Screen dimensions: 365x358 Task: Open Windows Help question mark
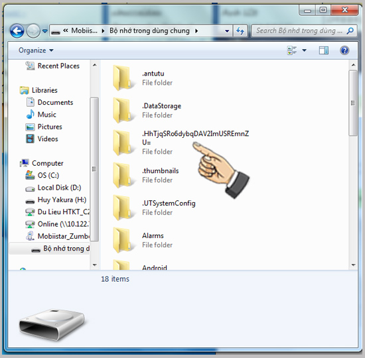coord(344,50)
